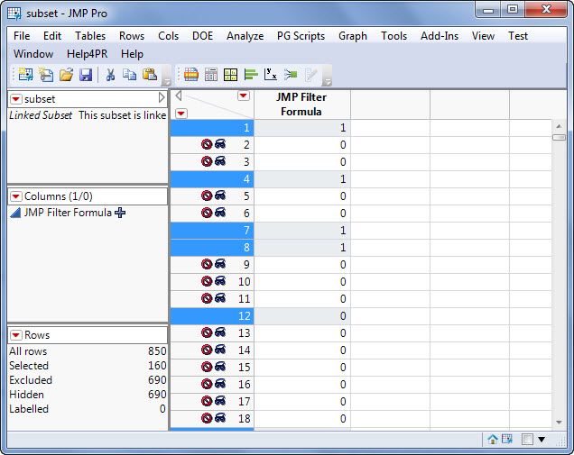Click the JMP Home Window icon in status bar
Image resolution: width=574 pixels, height=455 pixels.
pyautogui.click(x=493, y=439)
